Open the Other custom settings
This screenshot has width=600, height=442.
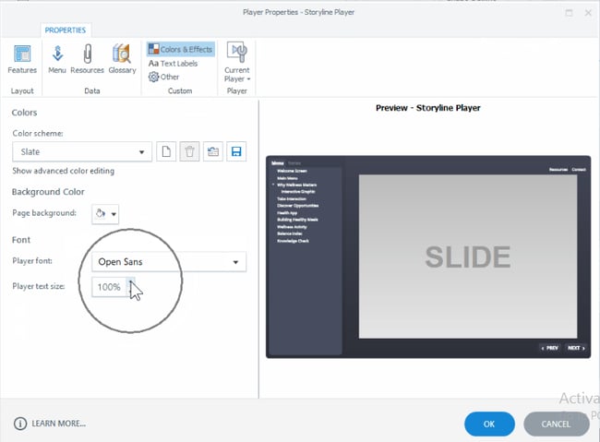163,77
